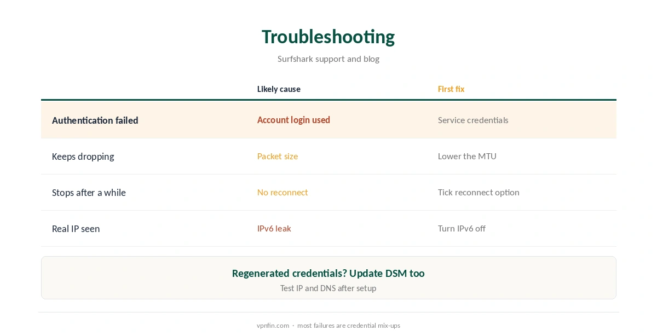Viewport: 657px width, 336px height.
Task: Click the 'Tick reconnect option' cell
Action: tap(479, 192)
